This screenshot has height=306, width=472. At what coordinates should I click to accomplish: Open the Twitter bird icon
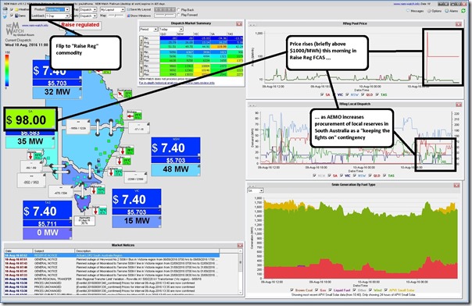(x=5, y=16)
